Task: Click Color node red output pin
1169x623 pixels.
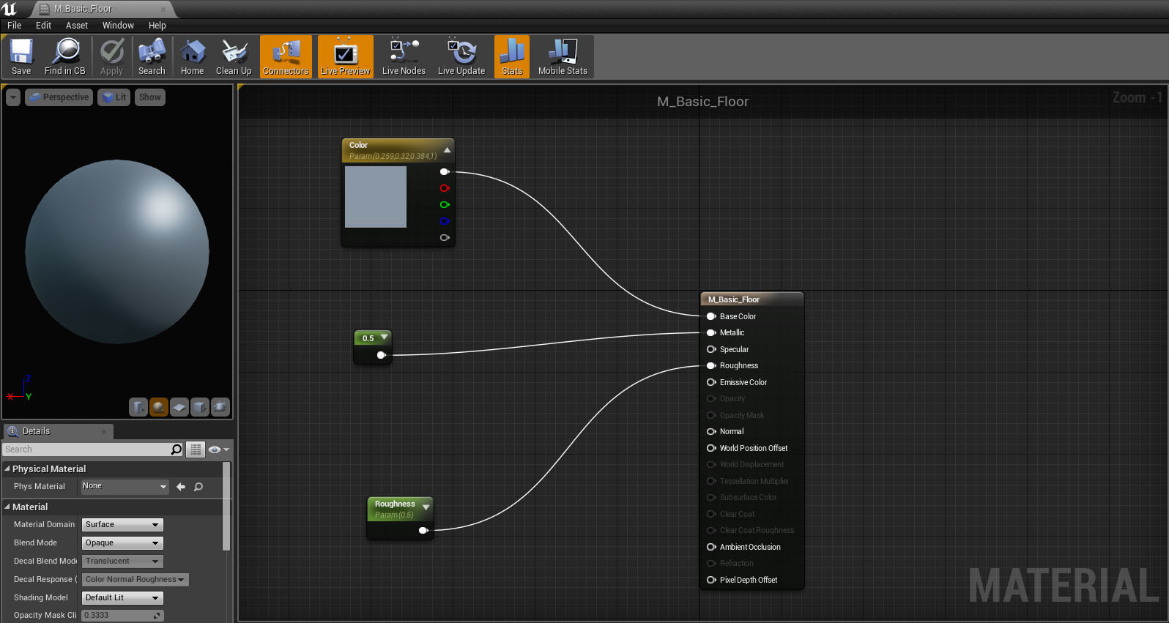Action: 444,188
